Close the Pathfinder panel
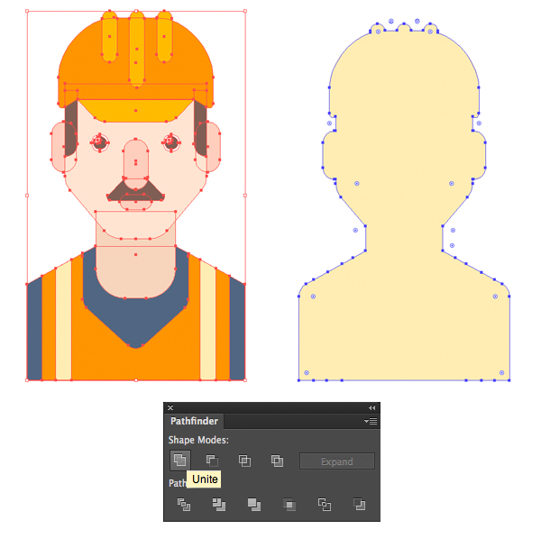Image resolution: width=541 pixels, height=538 pixels. [170, 408]
